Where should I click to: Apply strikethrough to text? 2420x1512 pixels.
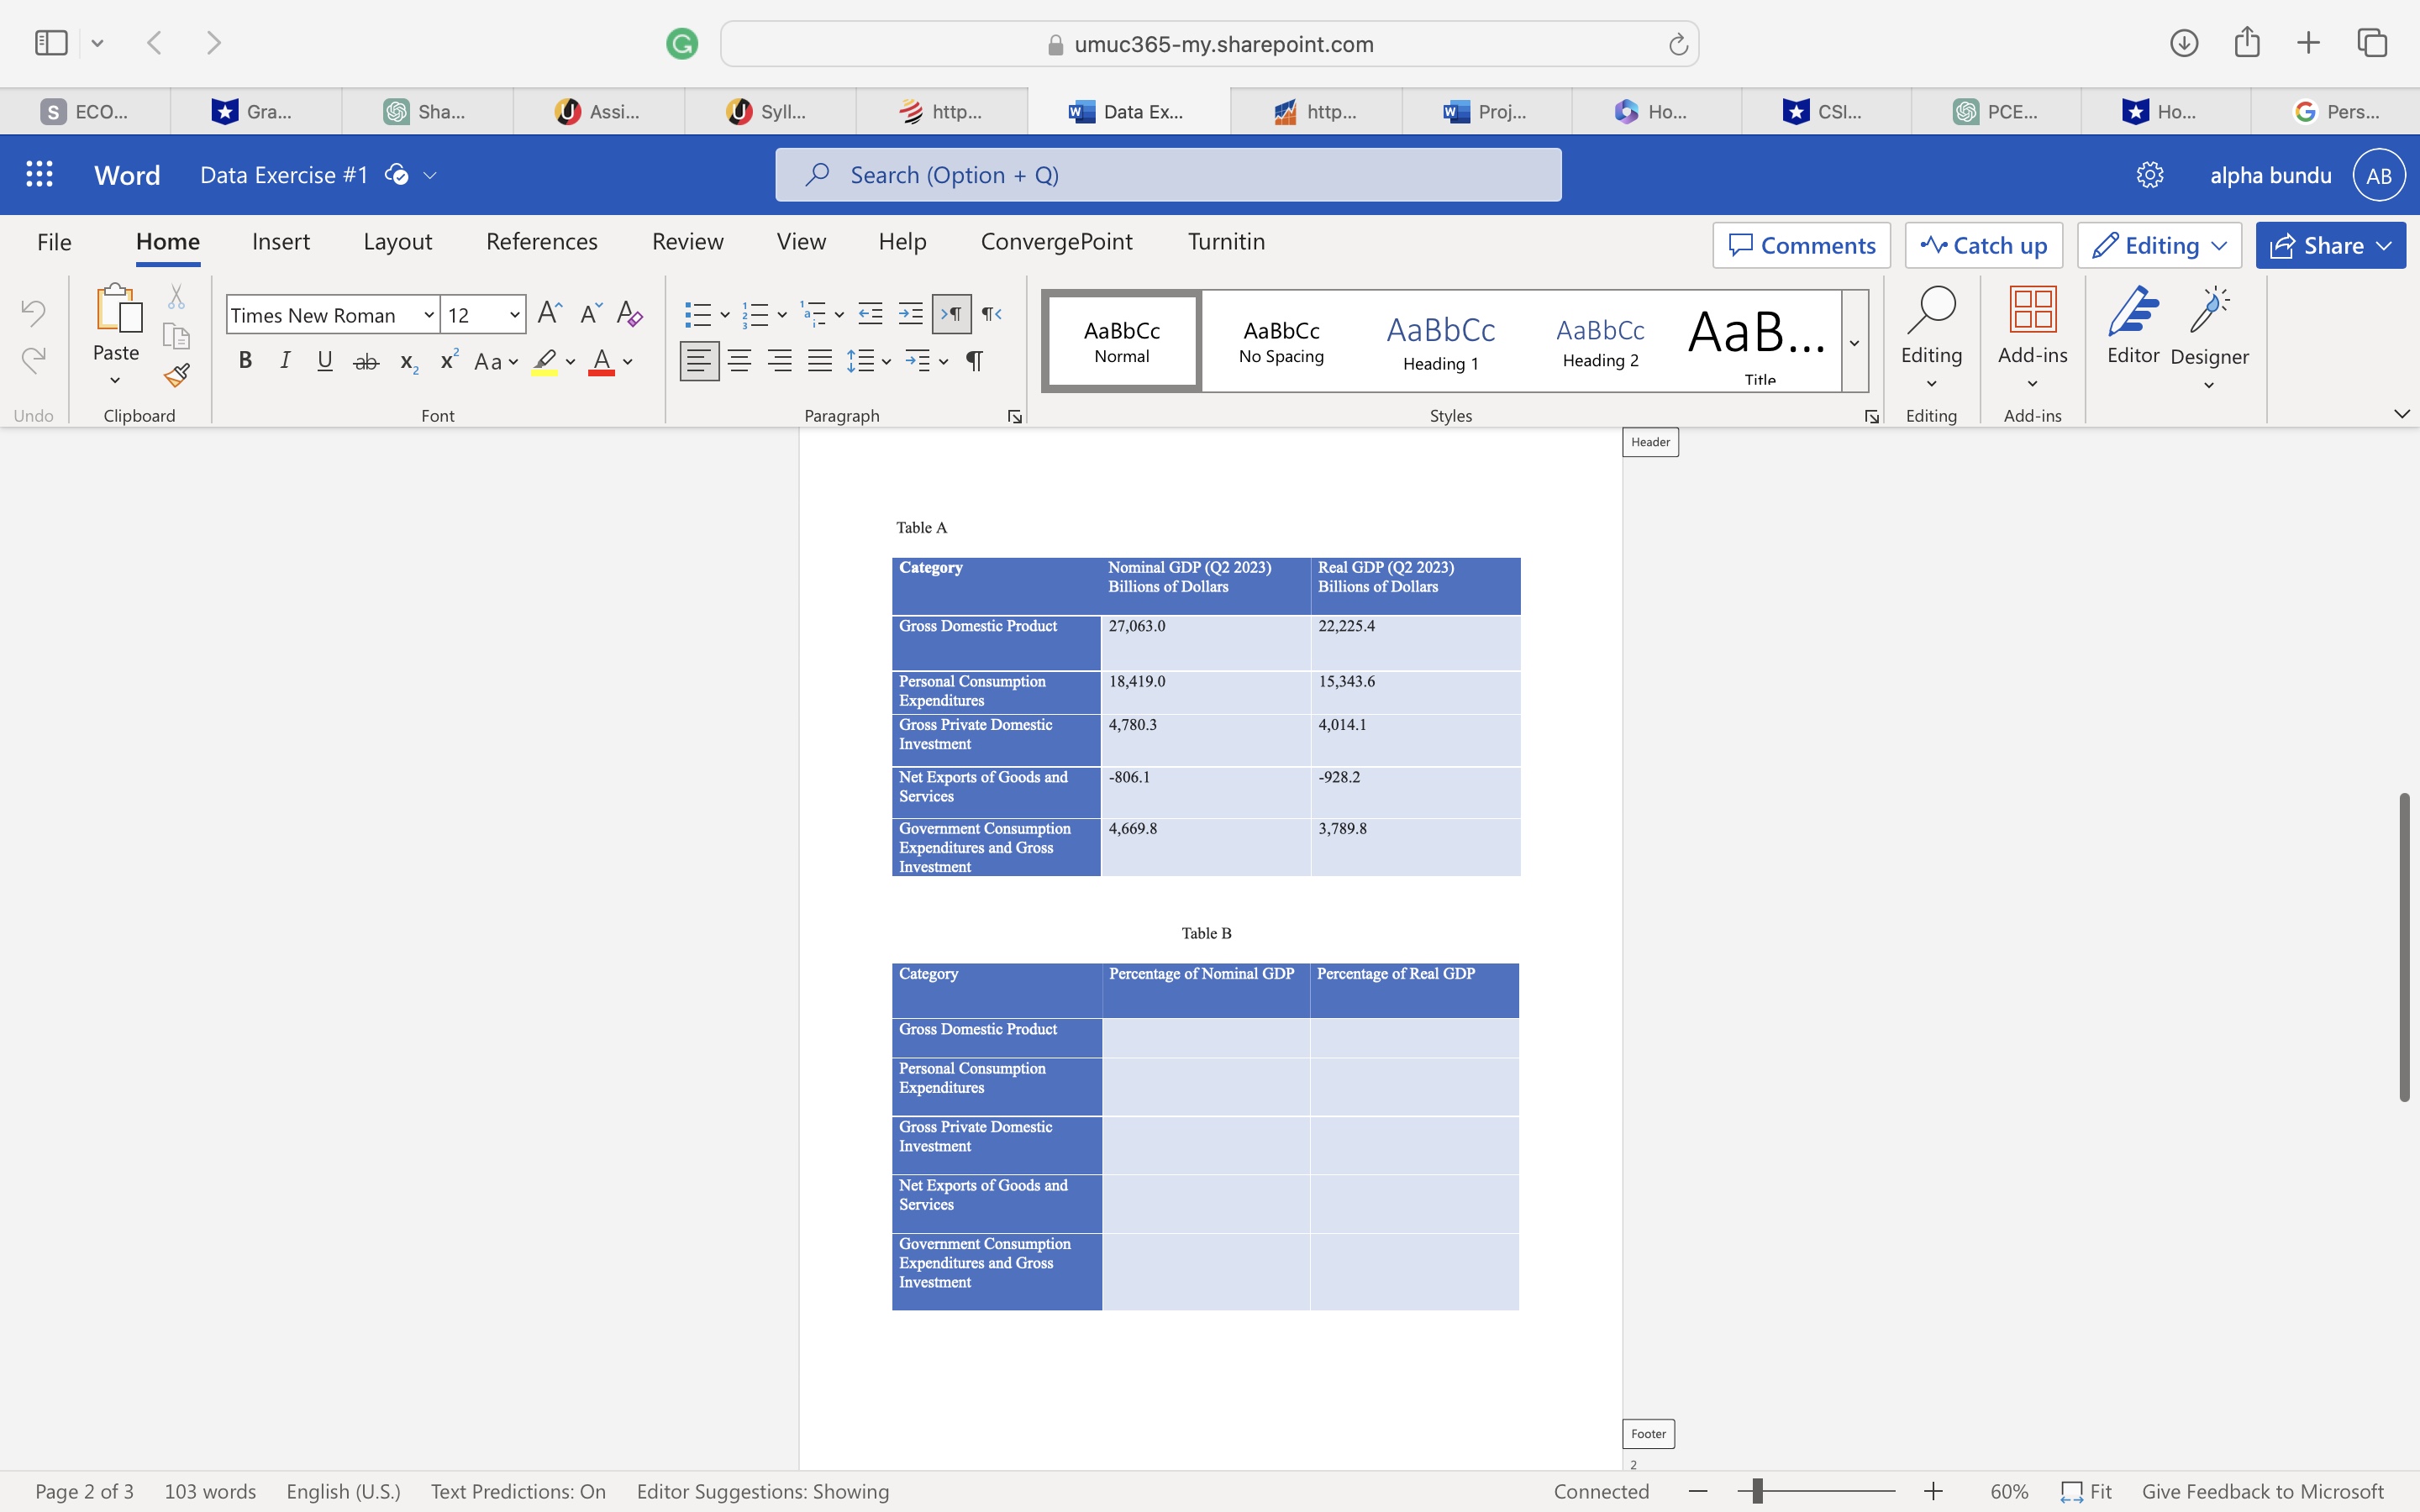[x=365, y=361]
